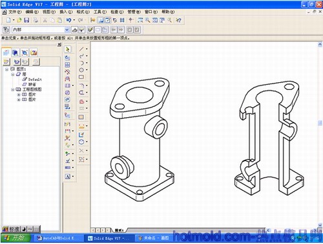Activate the Rectangle drawing tool
The width and height of the screenshot is (323, 244).
click(x=81, y=77)
